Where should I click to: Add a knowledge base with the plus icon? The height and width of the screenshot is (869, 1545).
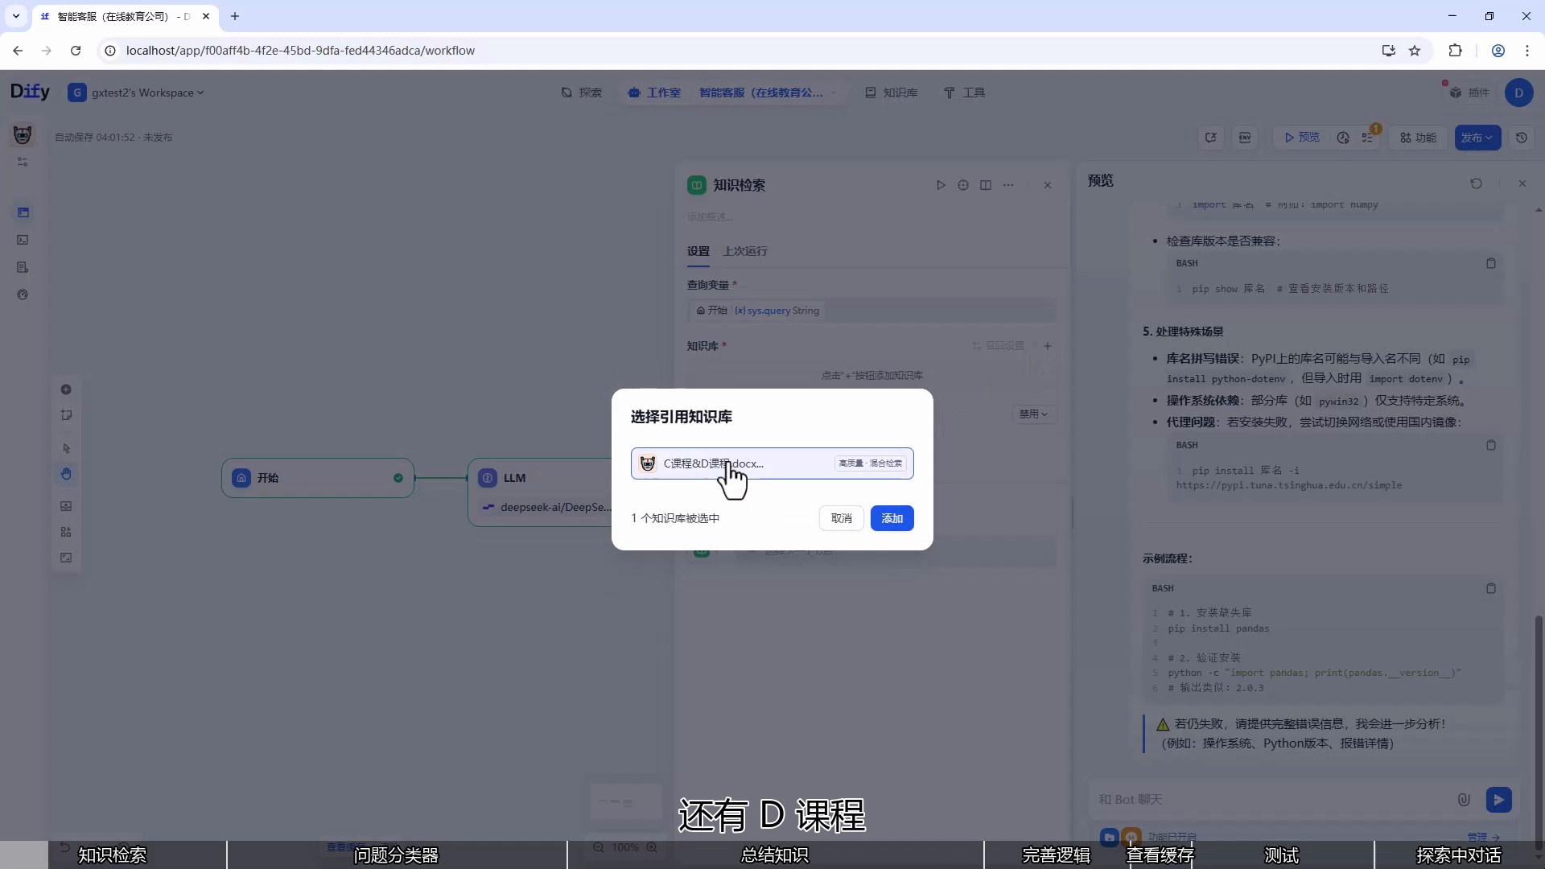(1048, 346)
